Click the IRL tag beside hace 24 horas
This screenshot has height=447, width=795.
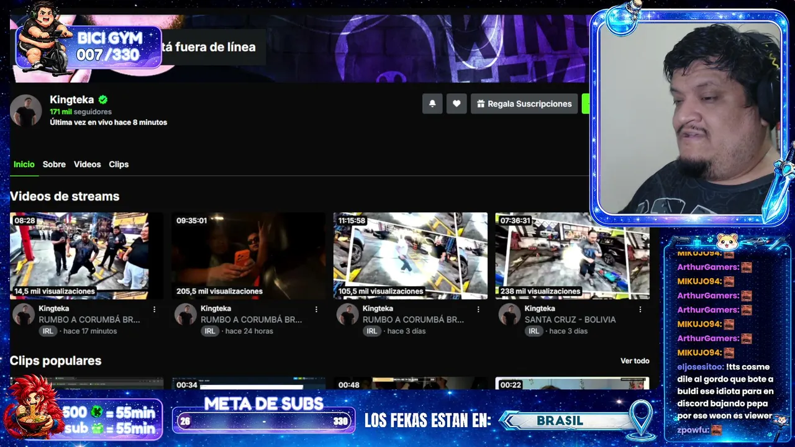pyautogui.click(x=210, y=331)
